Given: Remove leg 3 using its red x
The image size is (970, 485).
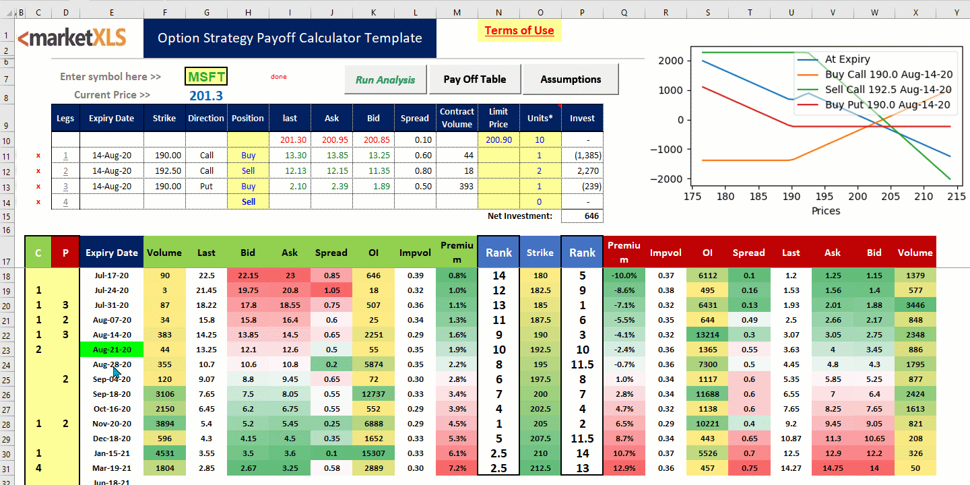Looking at the screenshot, I should pos(38,187).
